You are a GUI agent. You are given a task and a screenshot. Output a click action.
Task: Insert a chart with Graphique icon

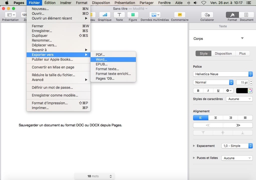click(x=105, y=15)
